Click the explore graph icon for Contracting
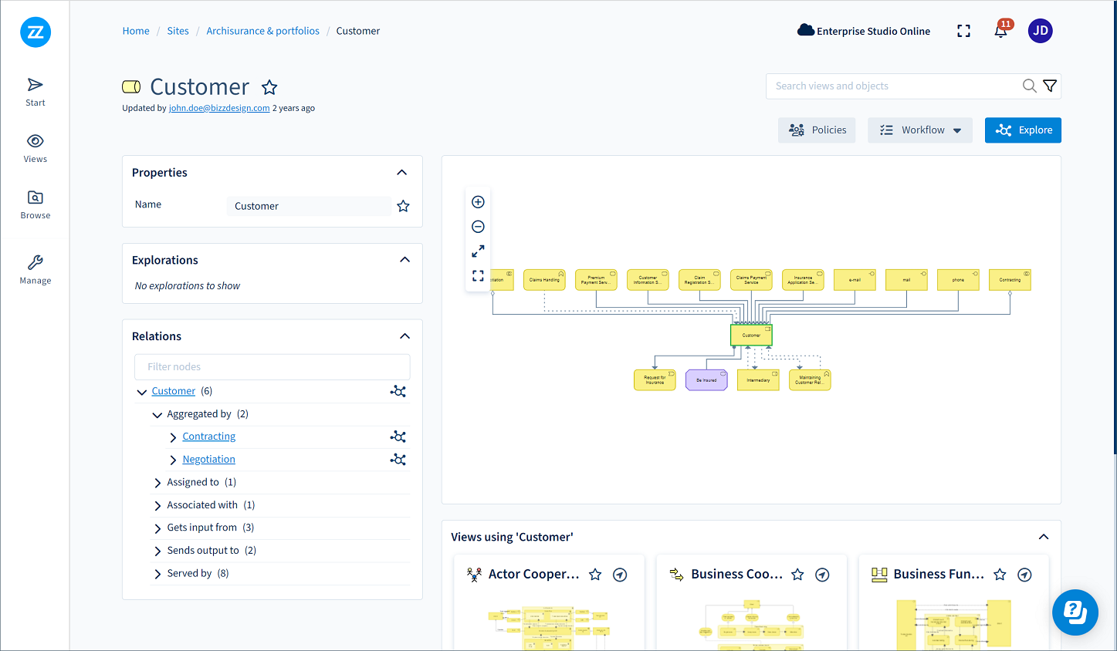The image size is (1117, 651). pyautogui.click(x=398, y=437)
